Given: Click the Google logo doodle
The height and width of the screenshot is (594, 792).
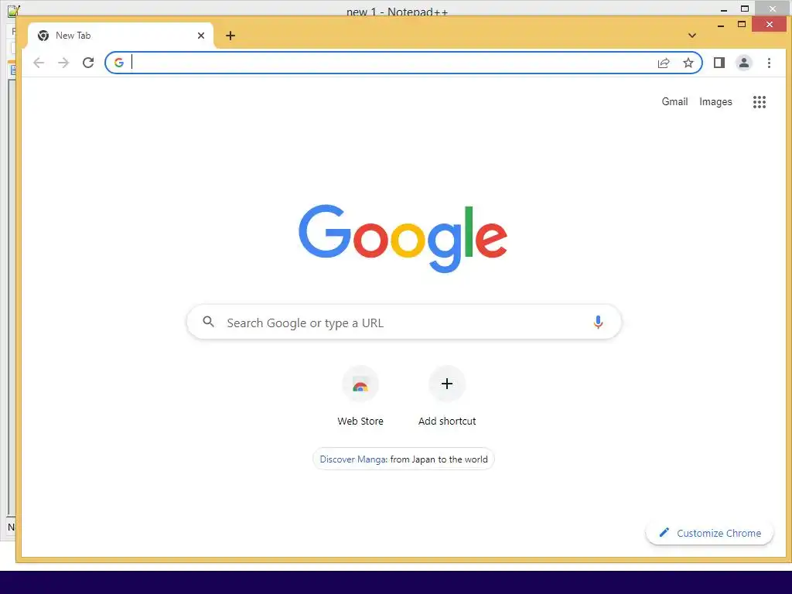Looking at the screenshot, I should (402, 238).
